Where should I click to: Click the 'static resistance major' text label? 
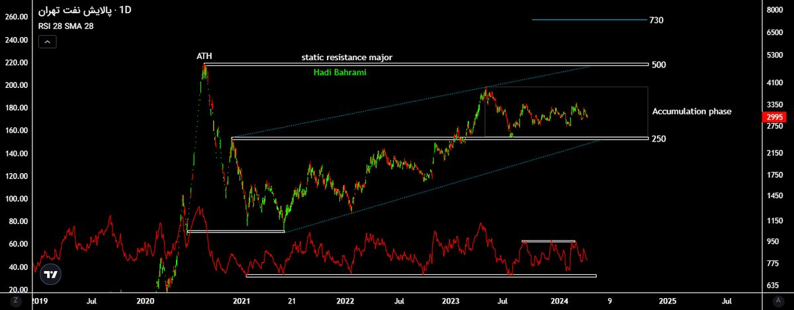[347, 58]
